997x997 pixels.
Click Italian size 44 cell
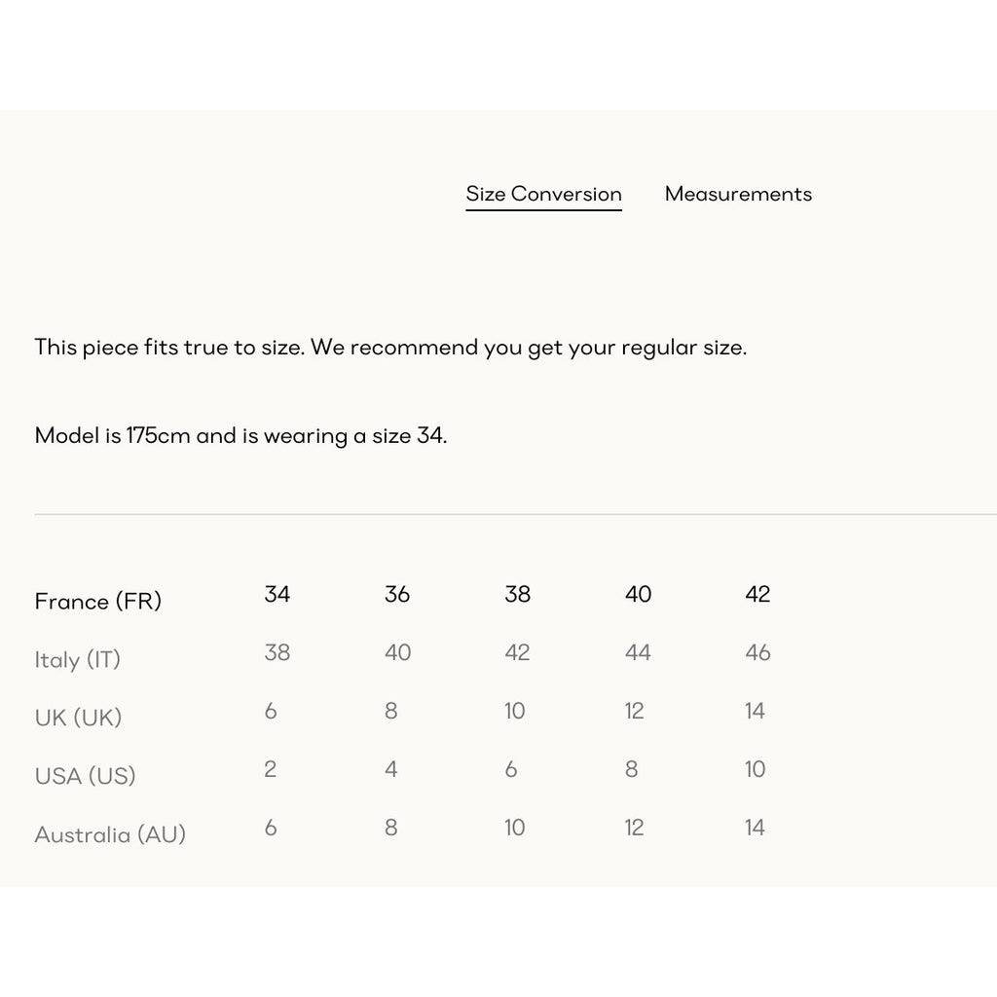(638, 652)
